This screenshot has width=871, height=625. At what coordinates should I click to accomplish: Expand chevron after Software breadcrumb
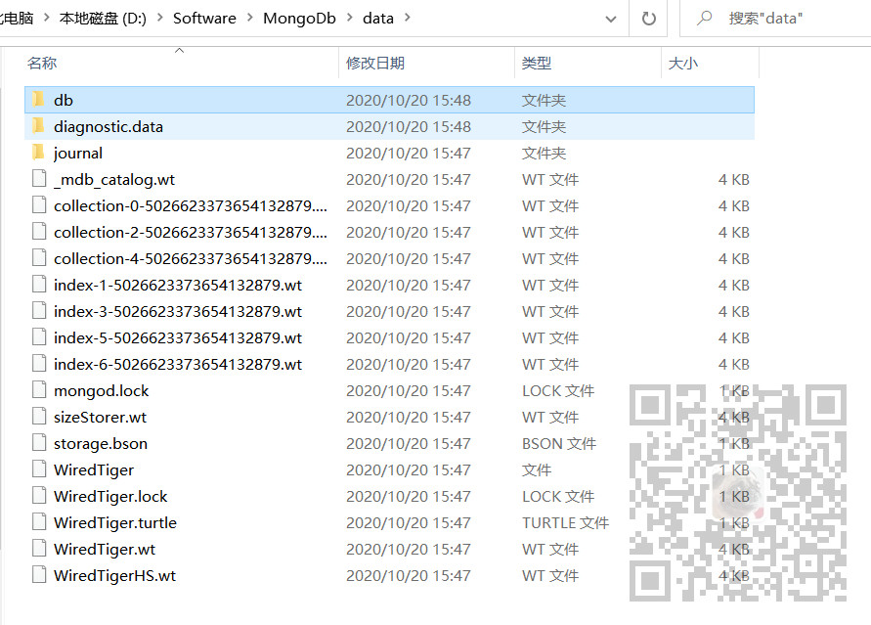(250, 18)
